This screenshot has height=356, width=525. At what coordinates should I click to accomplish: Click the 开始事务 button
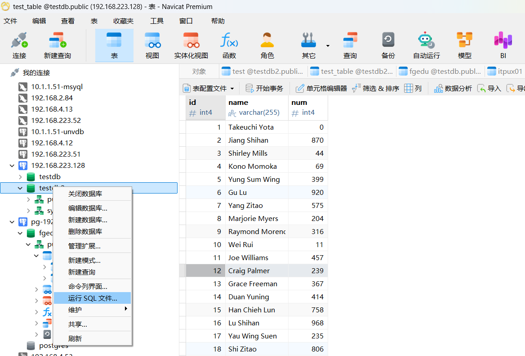[x=265, y=89]
